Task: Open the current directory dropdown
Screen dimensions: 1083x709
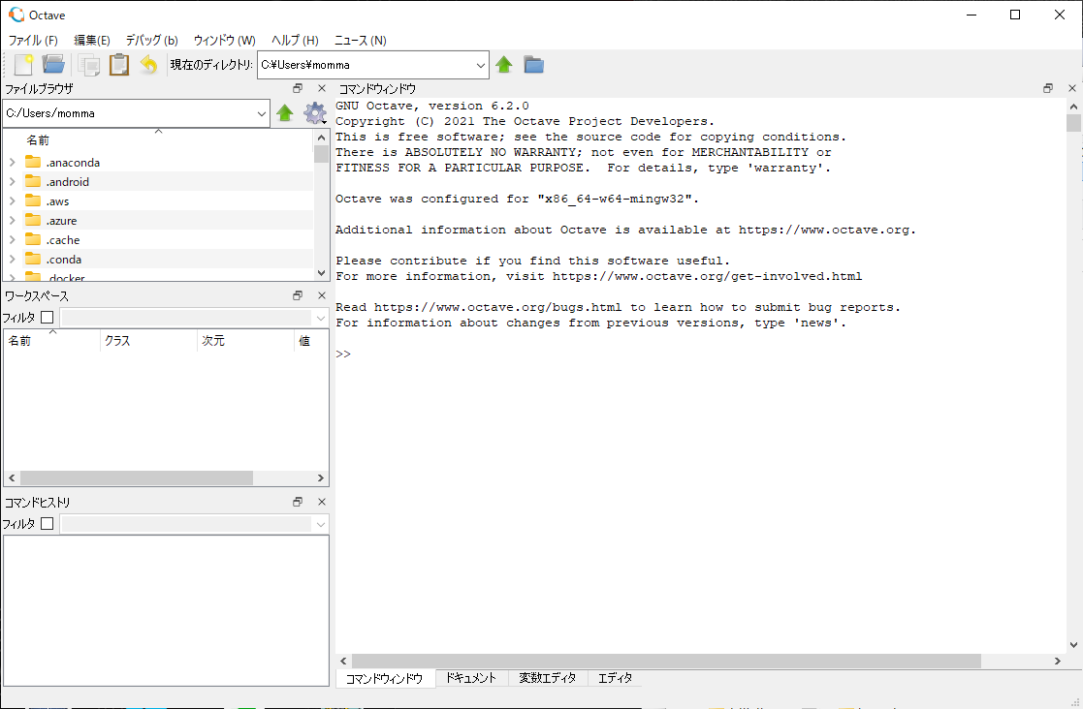Action: (480, 66)
